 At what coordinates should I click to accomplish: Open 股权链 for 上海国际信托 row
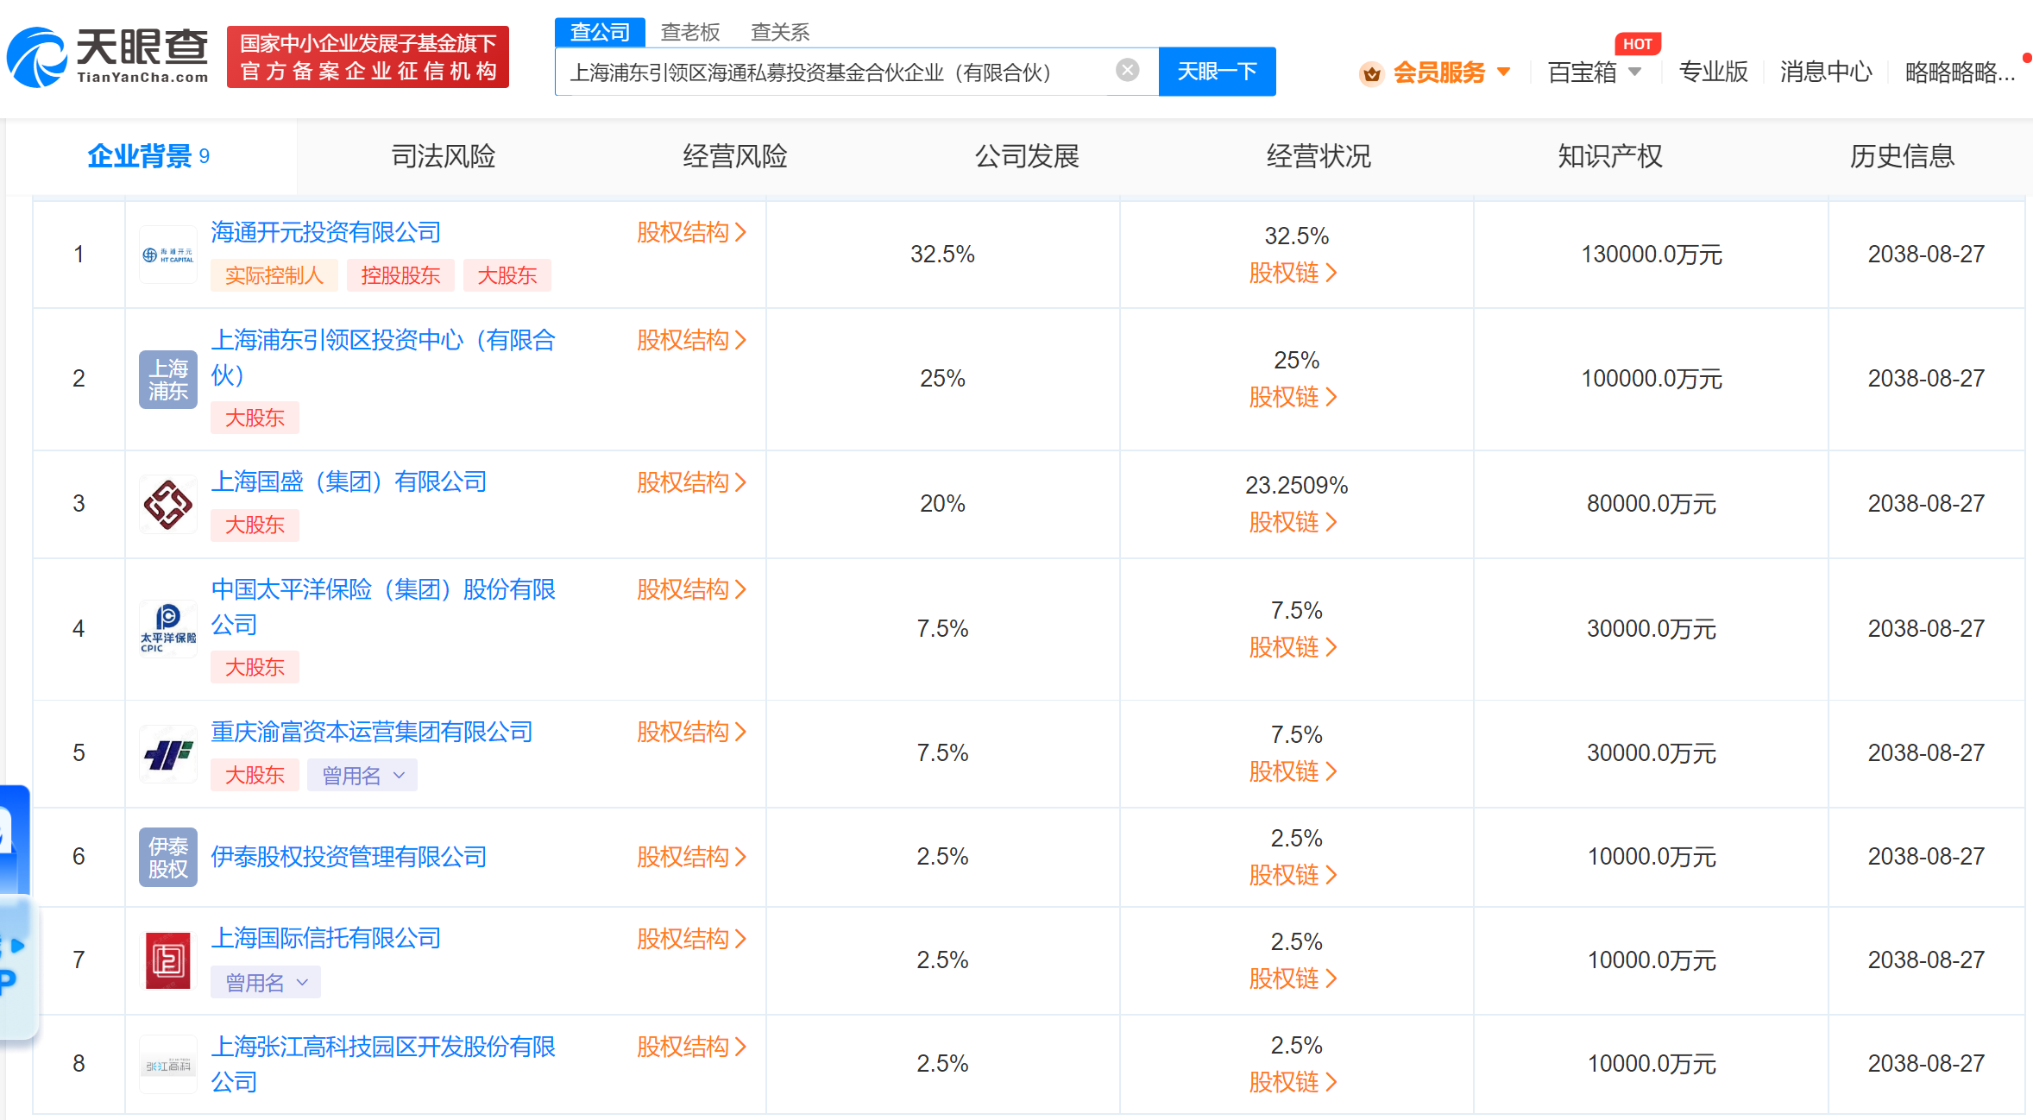click(1293, 978)
